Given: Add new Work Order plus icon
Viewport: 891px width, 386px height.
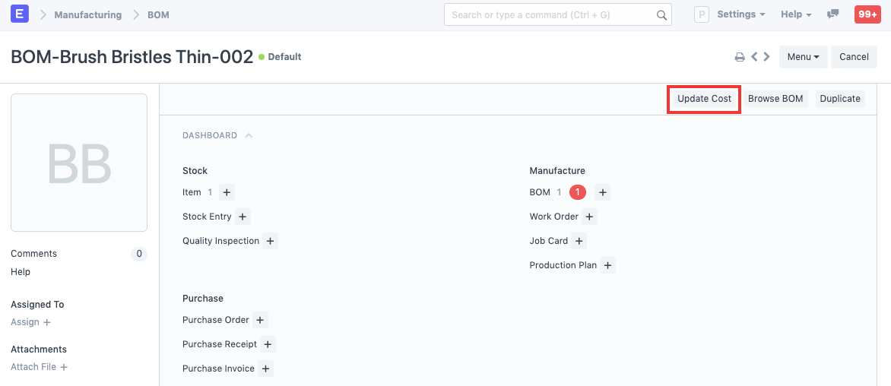Looking at the screenshot, I should point(590,217).
